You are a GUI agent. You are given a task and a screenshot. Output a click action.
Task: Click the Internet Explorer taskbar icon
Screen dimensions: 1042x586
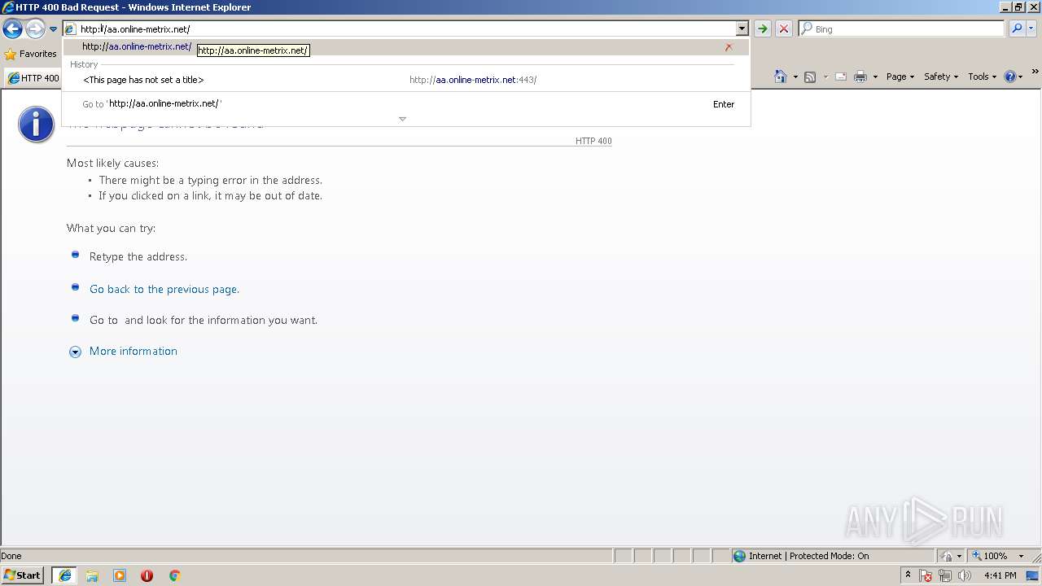point(64,575)
